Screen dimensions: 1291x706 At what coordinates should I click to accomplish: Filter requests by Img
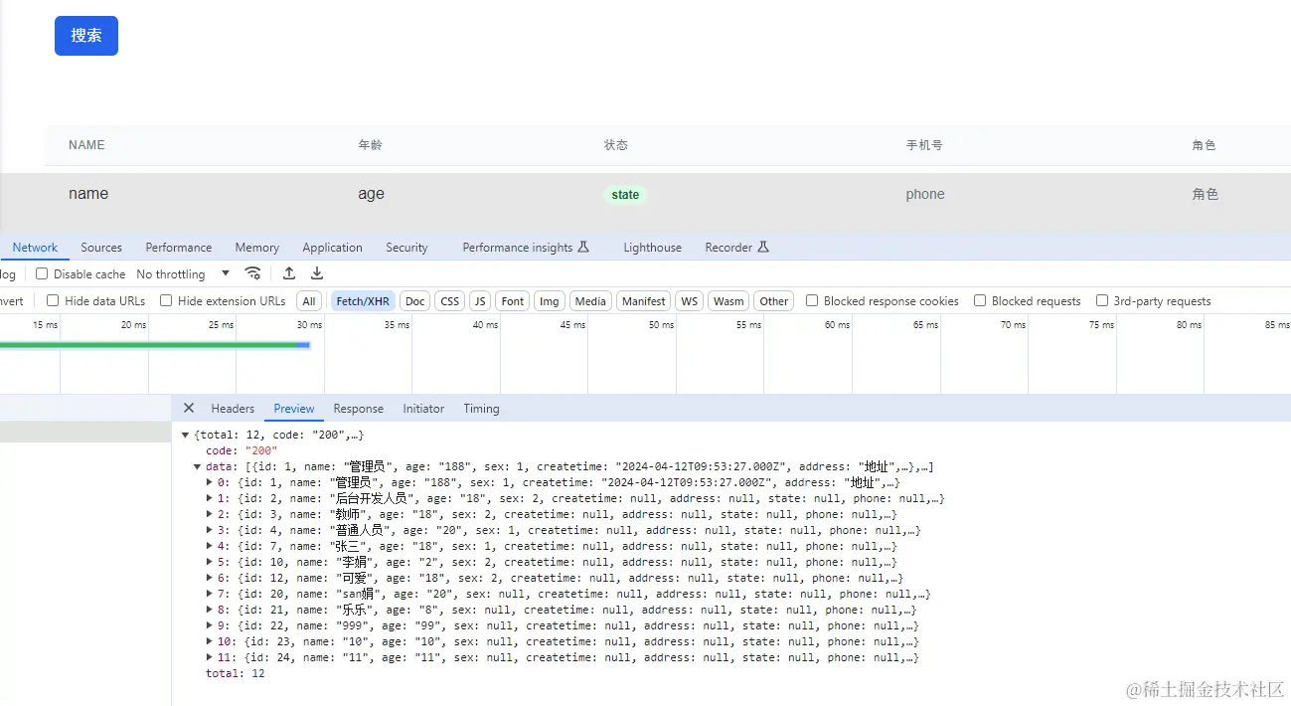(550, 301)
